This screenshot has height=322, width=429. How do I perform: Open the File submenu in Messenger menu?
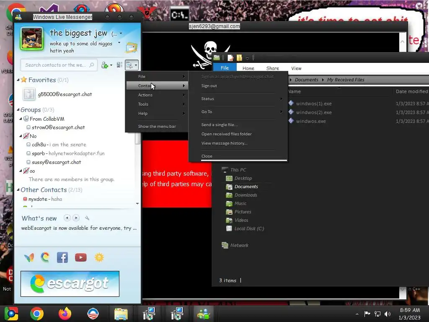point(157,77)
